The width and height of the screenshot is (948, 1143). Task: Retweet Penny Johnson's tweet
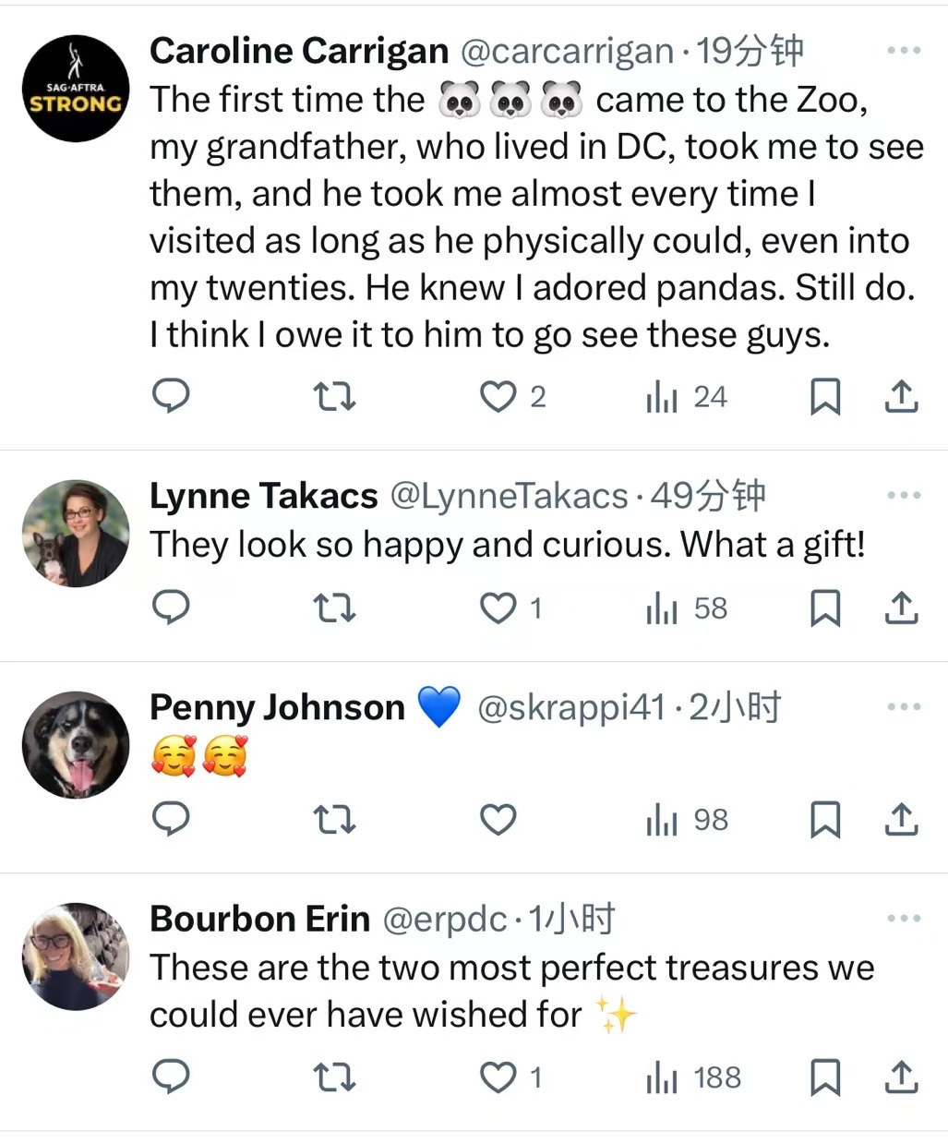334,820
